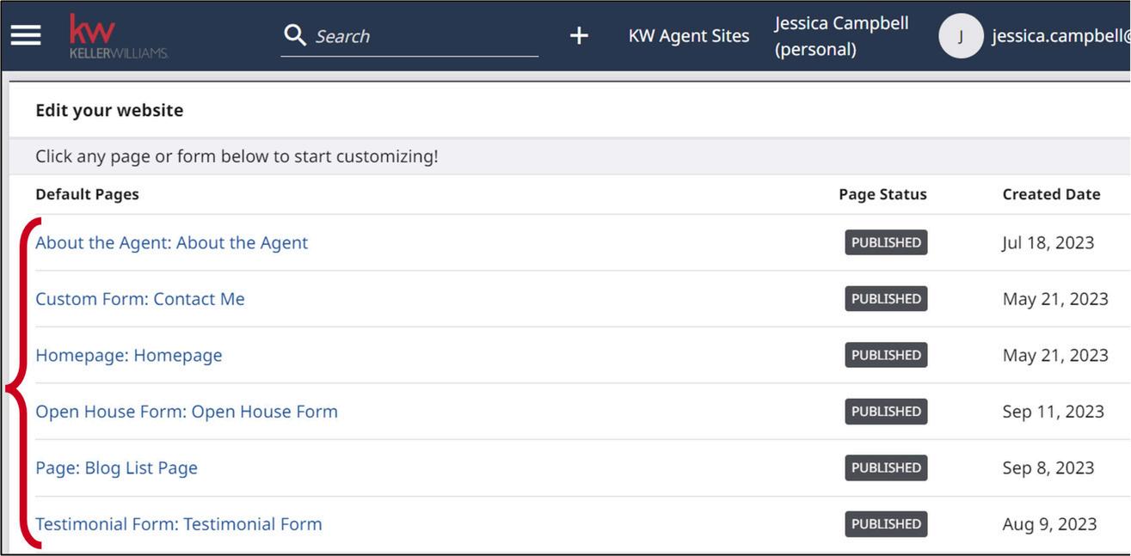The height and width of the screenshot is (556, 1131).
Task: Open jessica.campbell account email menu
Action: tap(1060, 36)
